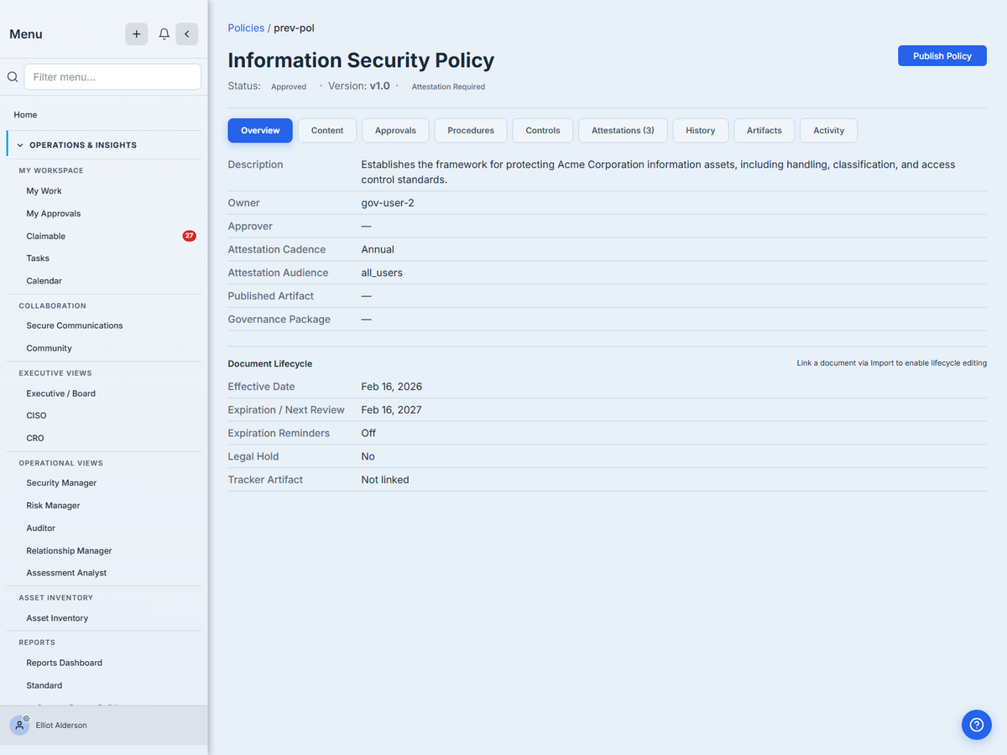Open the CRO view
Screen dimensions: 1007x755
pos(35,438)
